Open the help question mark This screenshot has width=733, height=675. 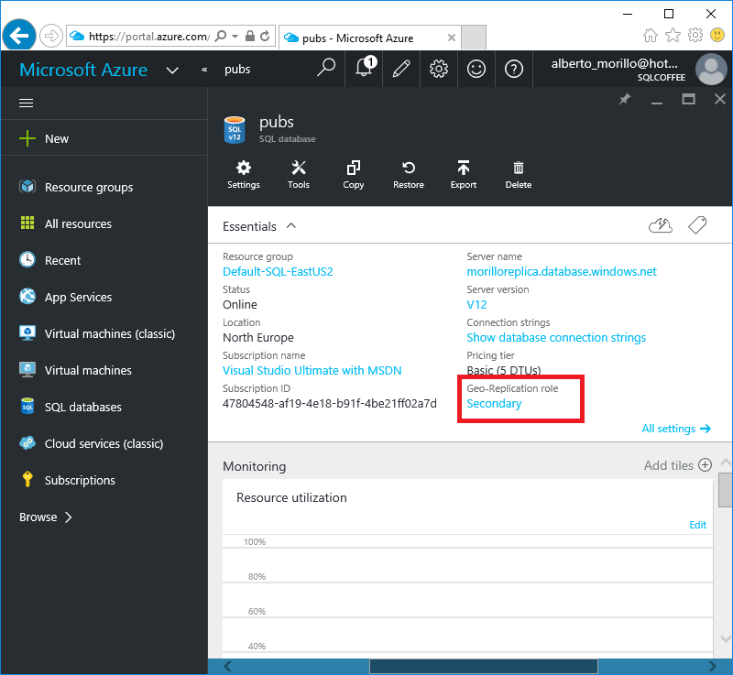(x=514, y=69)
